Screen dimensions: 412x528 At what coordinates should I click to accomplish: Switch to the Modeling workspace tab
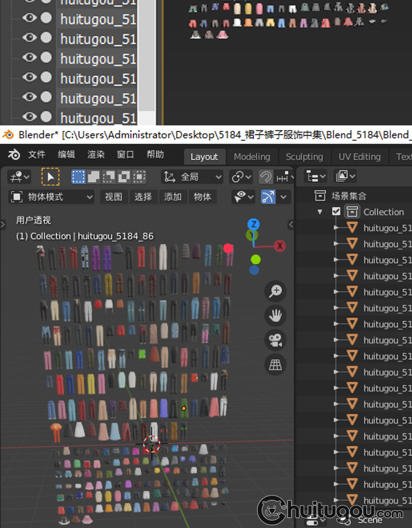click(x=252, y=157)
